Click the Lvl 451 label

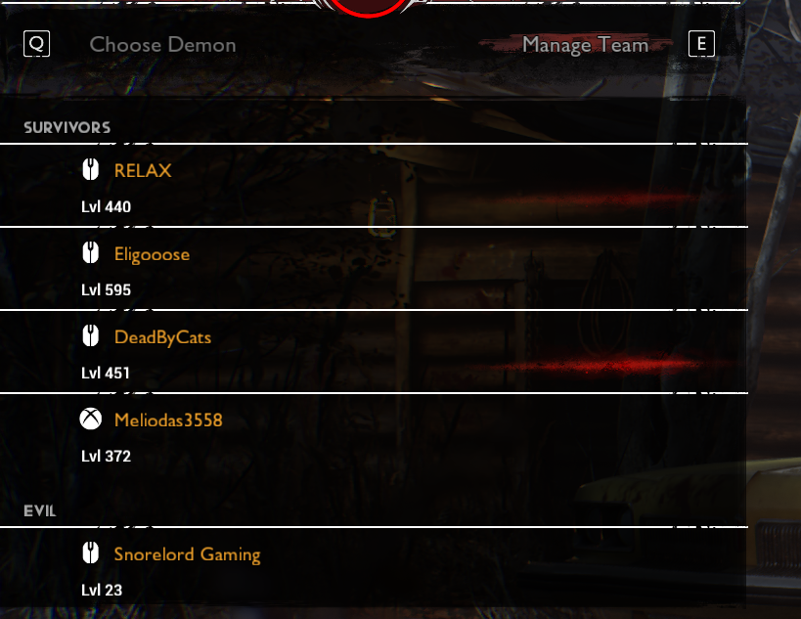(106, 374)
